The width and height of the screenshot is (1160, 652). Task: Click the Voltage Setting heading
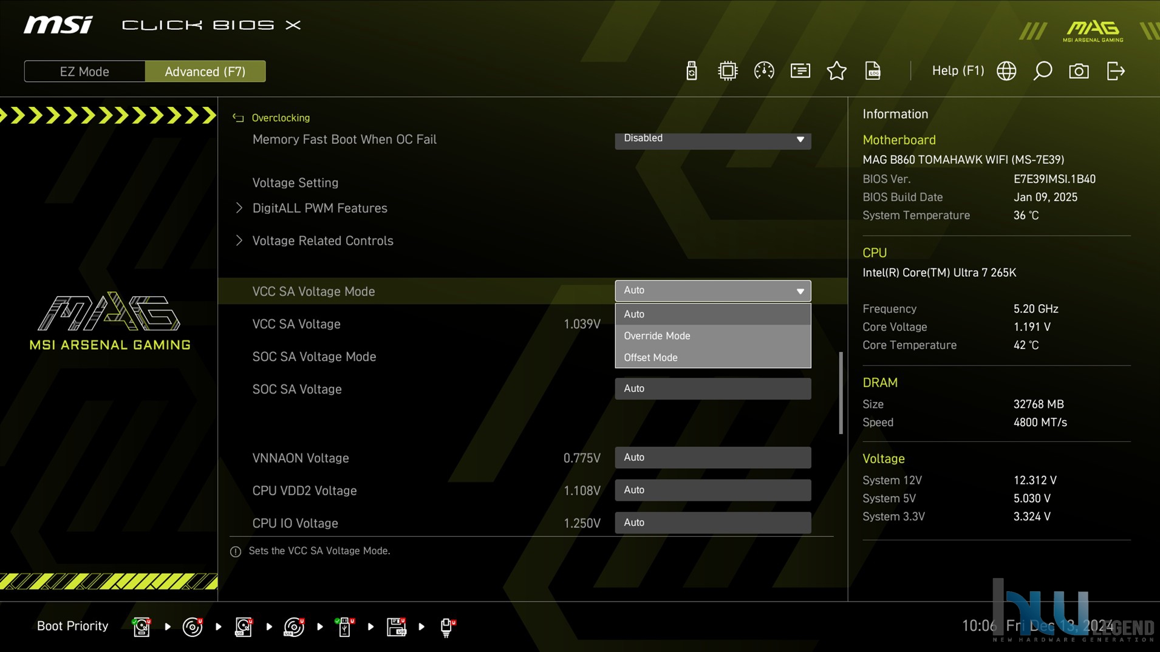[x=295, y=183]
